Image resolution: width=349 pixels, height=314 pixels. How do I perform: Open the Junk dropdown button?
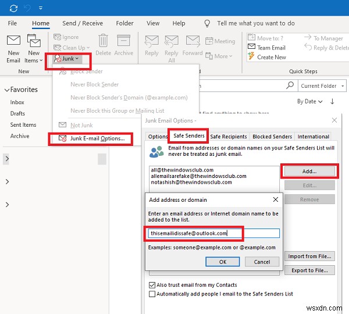pos(67,59)
